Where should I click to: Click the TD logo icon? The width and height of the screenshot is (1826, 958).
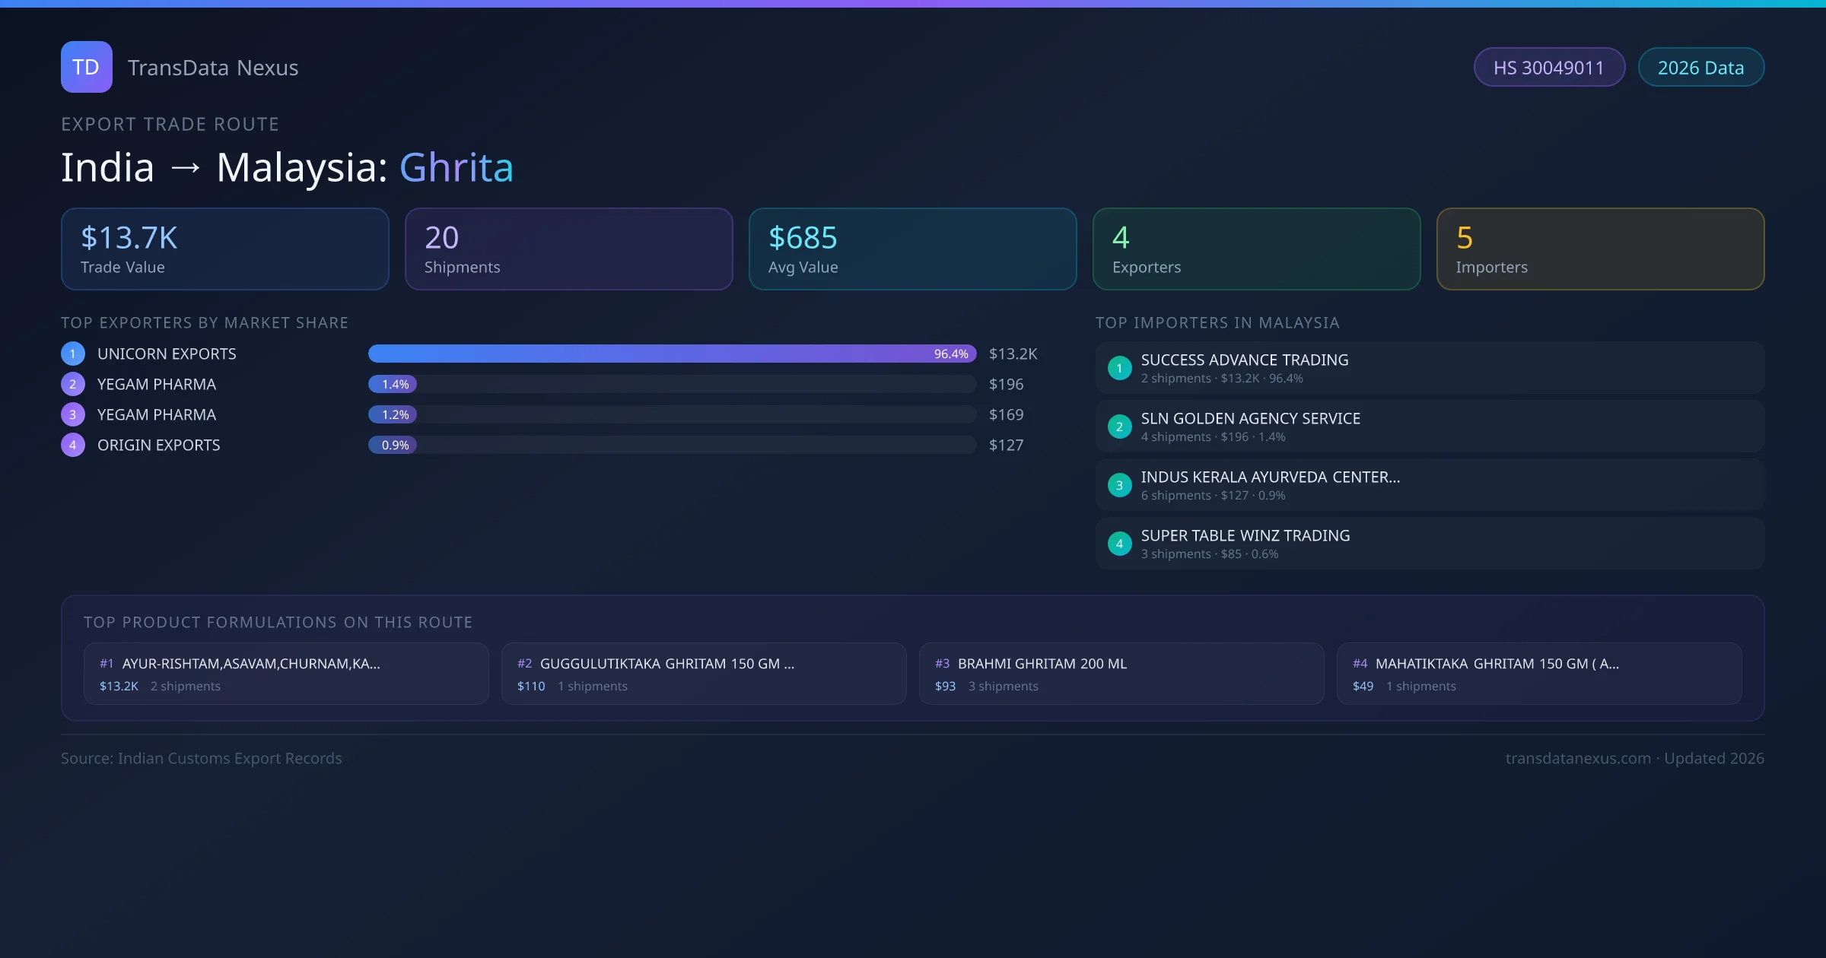86,67
